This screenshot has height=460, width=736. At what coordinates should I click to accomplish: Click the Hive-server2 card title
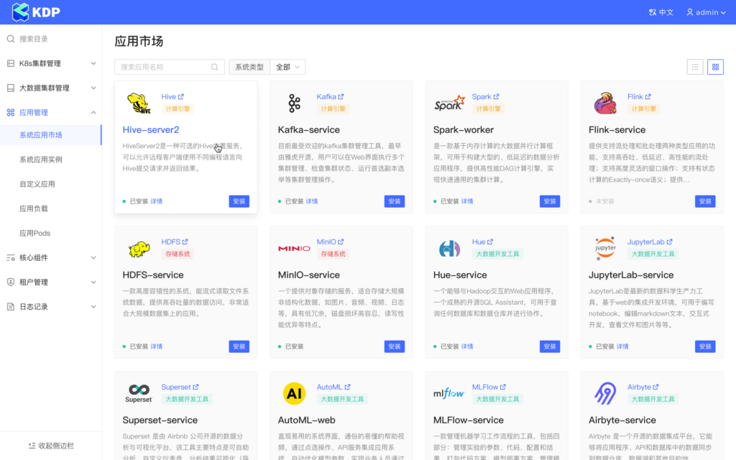(x=151, y=130)
